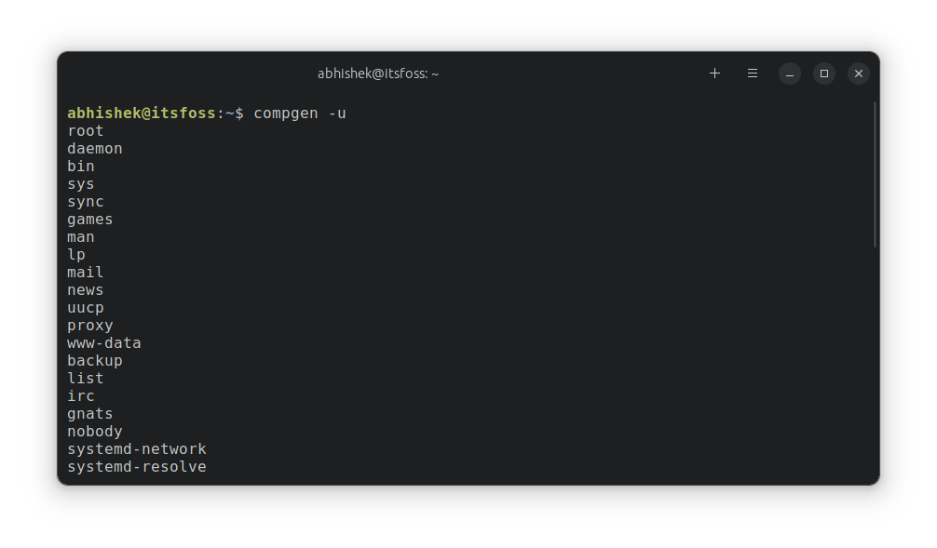Click the root username entry
Viewport: 937px width, 548px height.
85,130
